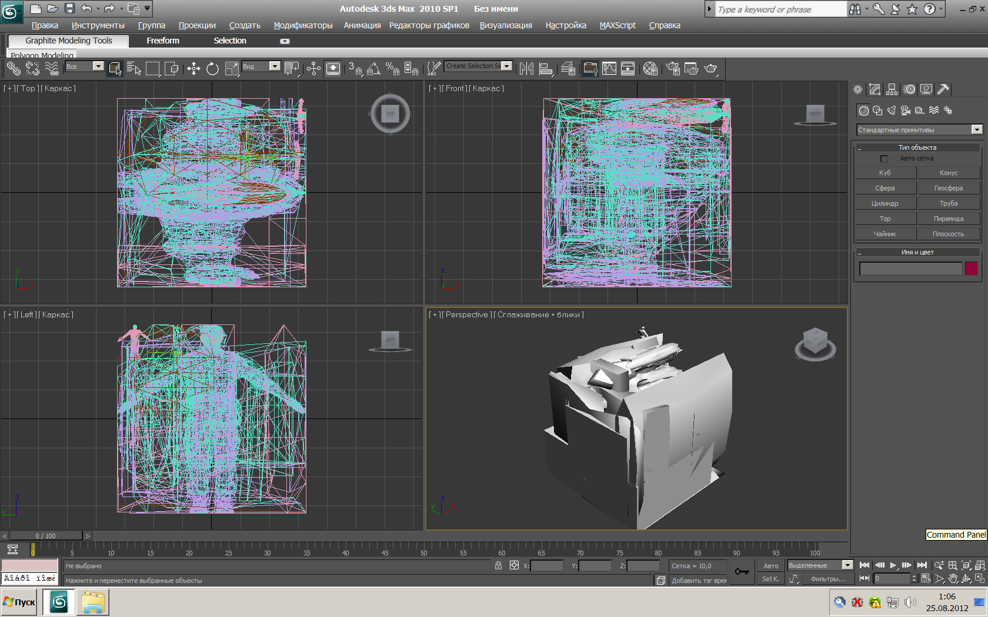Image resolution: width=988 pixels, height=617 pixels.
Task: Collapse the Тип объекта rollout
Action: (860, 148)
